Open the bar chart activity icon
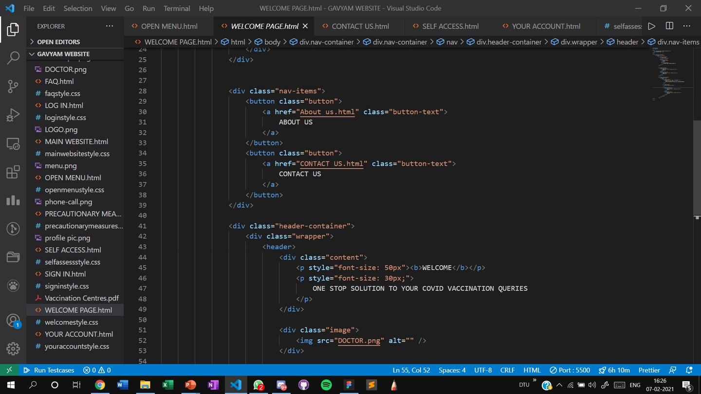701x394 pixels. [13, 200]
